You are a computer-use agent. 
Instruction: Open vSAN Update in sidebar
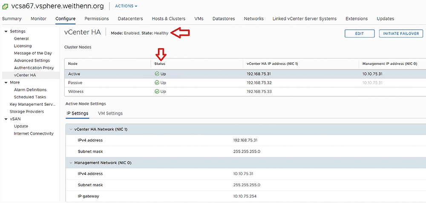(x=21, y=126)
